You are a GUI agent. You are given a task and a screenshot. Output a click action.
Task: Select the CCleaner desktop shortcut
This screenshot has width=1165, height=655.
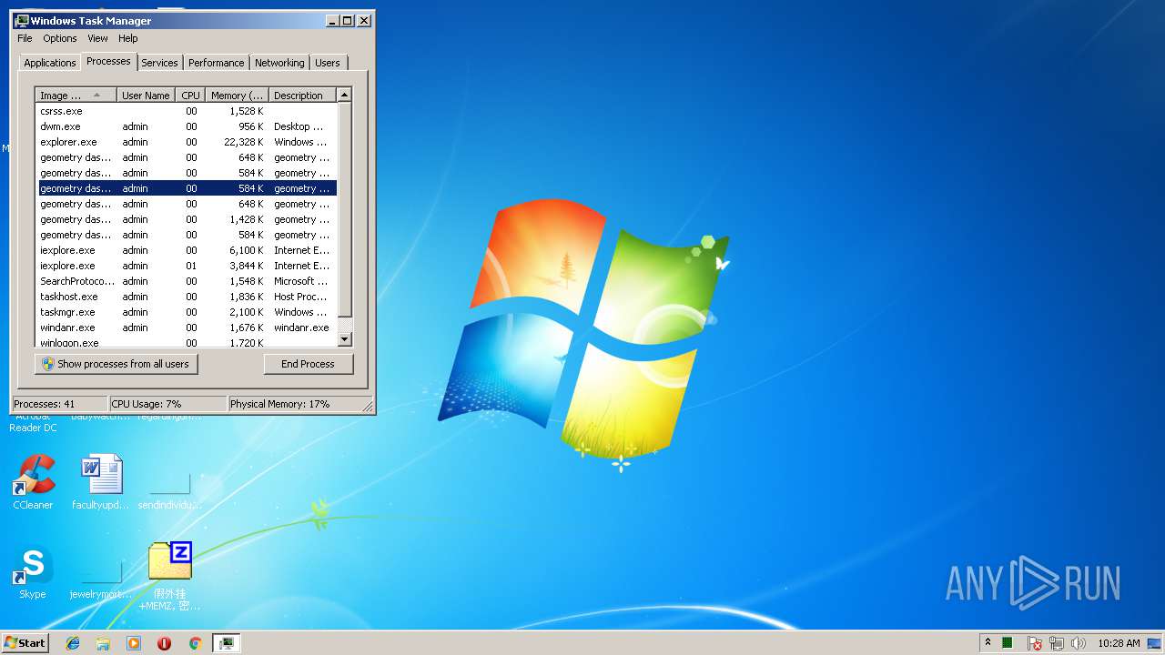[33, 482]
